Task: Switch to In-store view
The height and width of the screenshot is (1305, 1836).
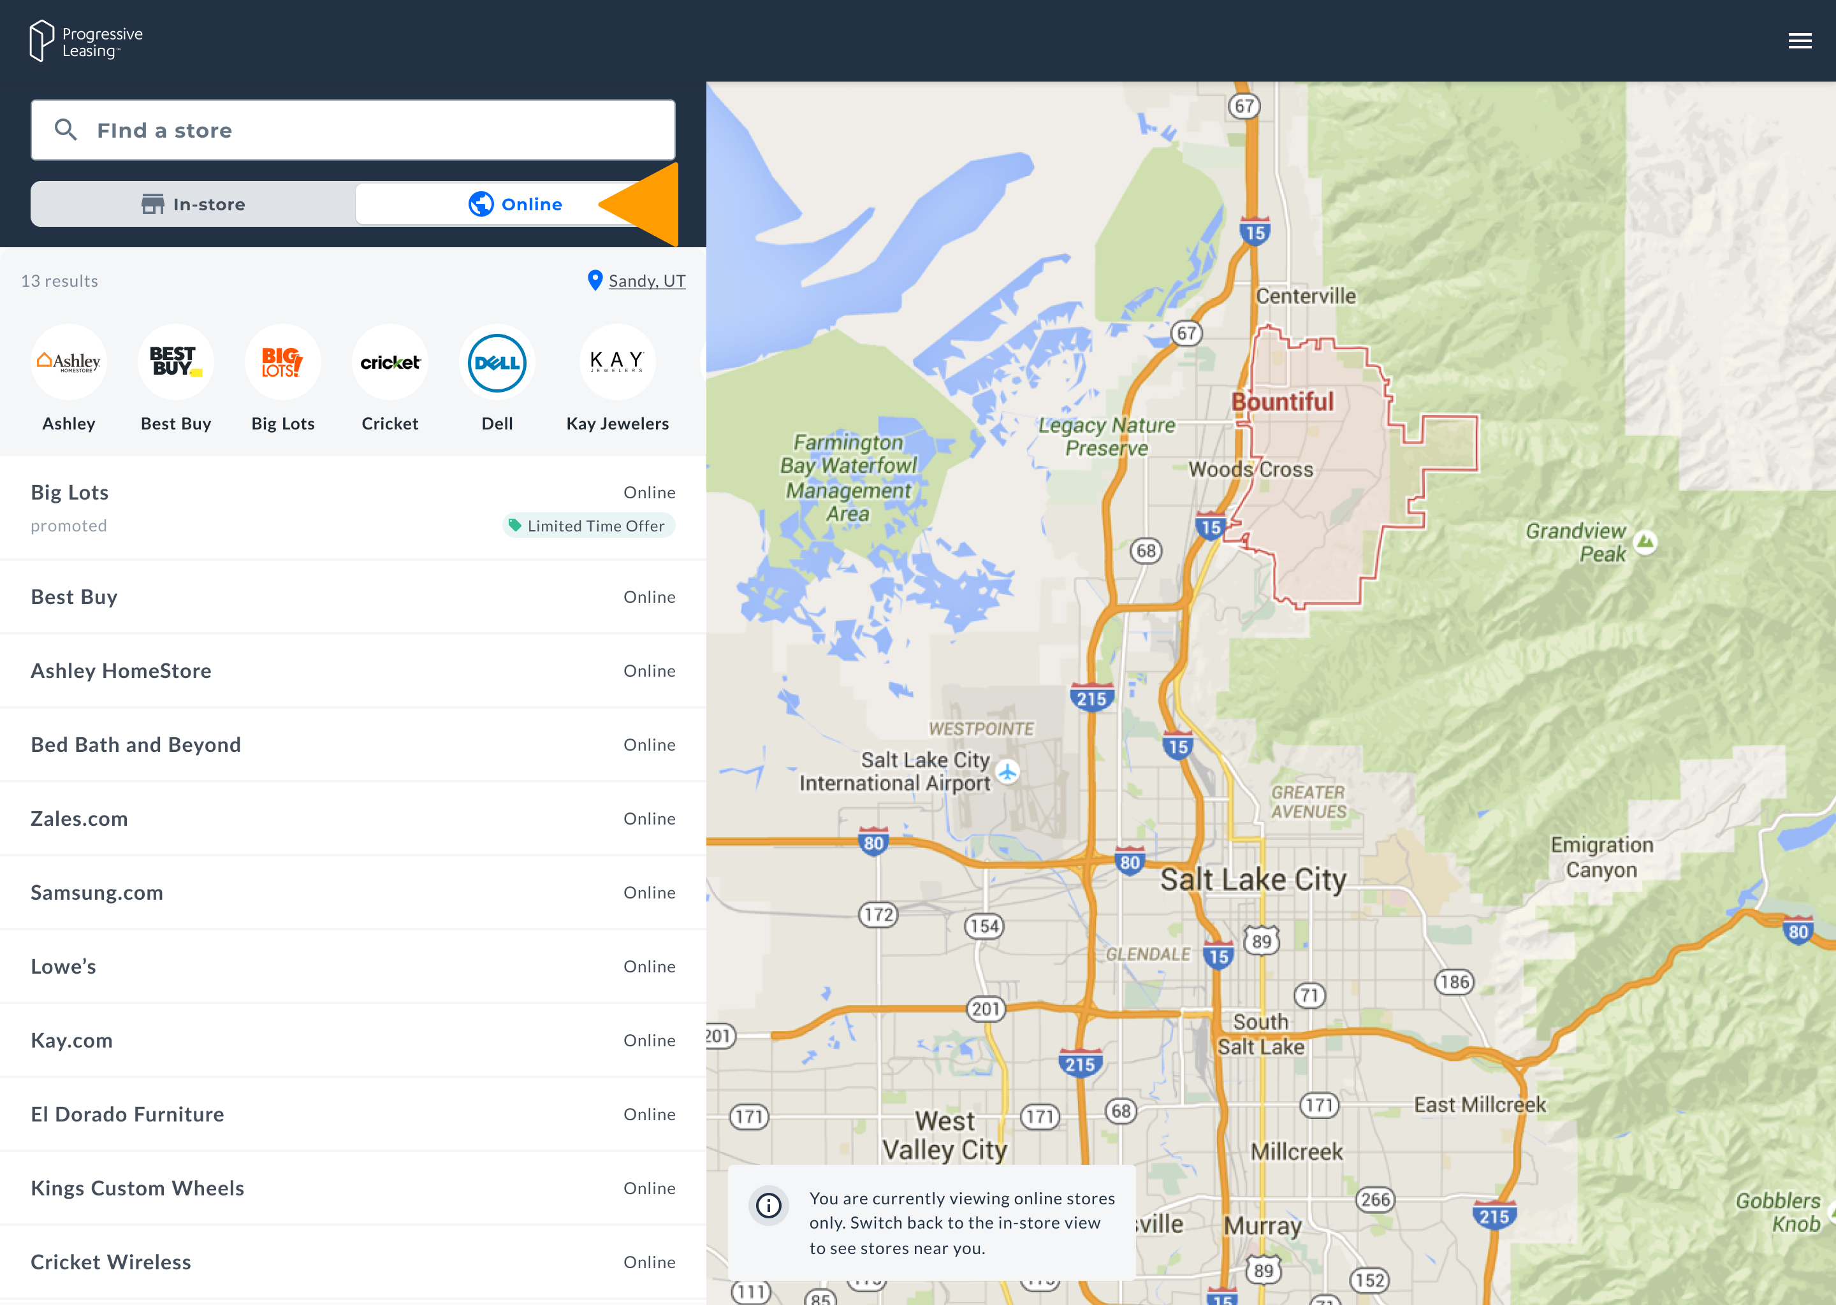Action: [194, 204]
